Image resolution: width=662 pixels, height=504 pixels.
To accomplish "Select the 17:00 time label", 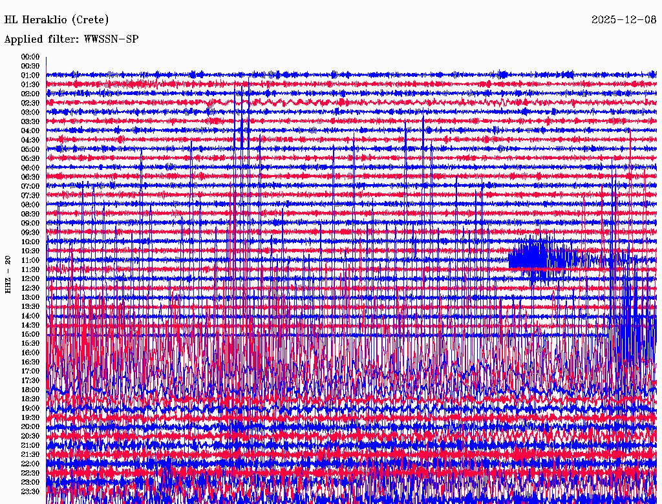I will tap(30, 371).
